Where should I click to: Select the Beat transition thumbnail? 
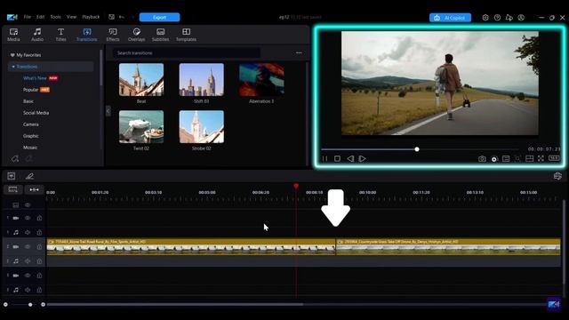coord(141,80)
